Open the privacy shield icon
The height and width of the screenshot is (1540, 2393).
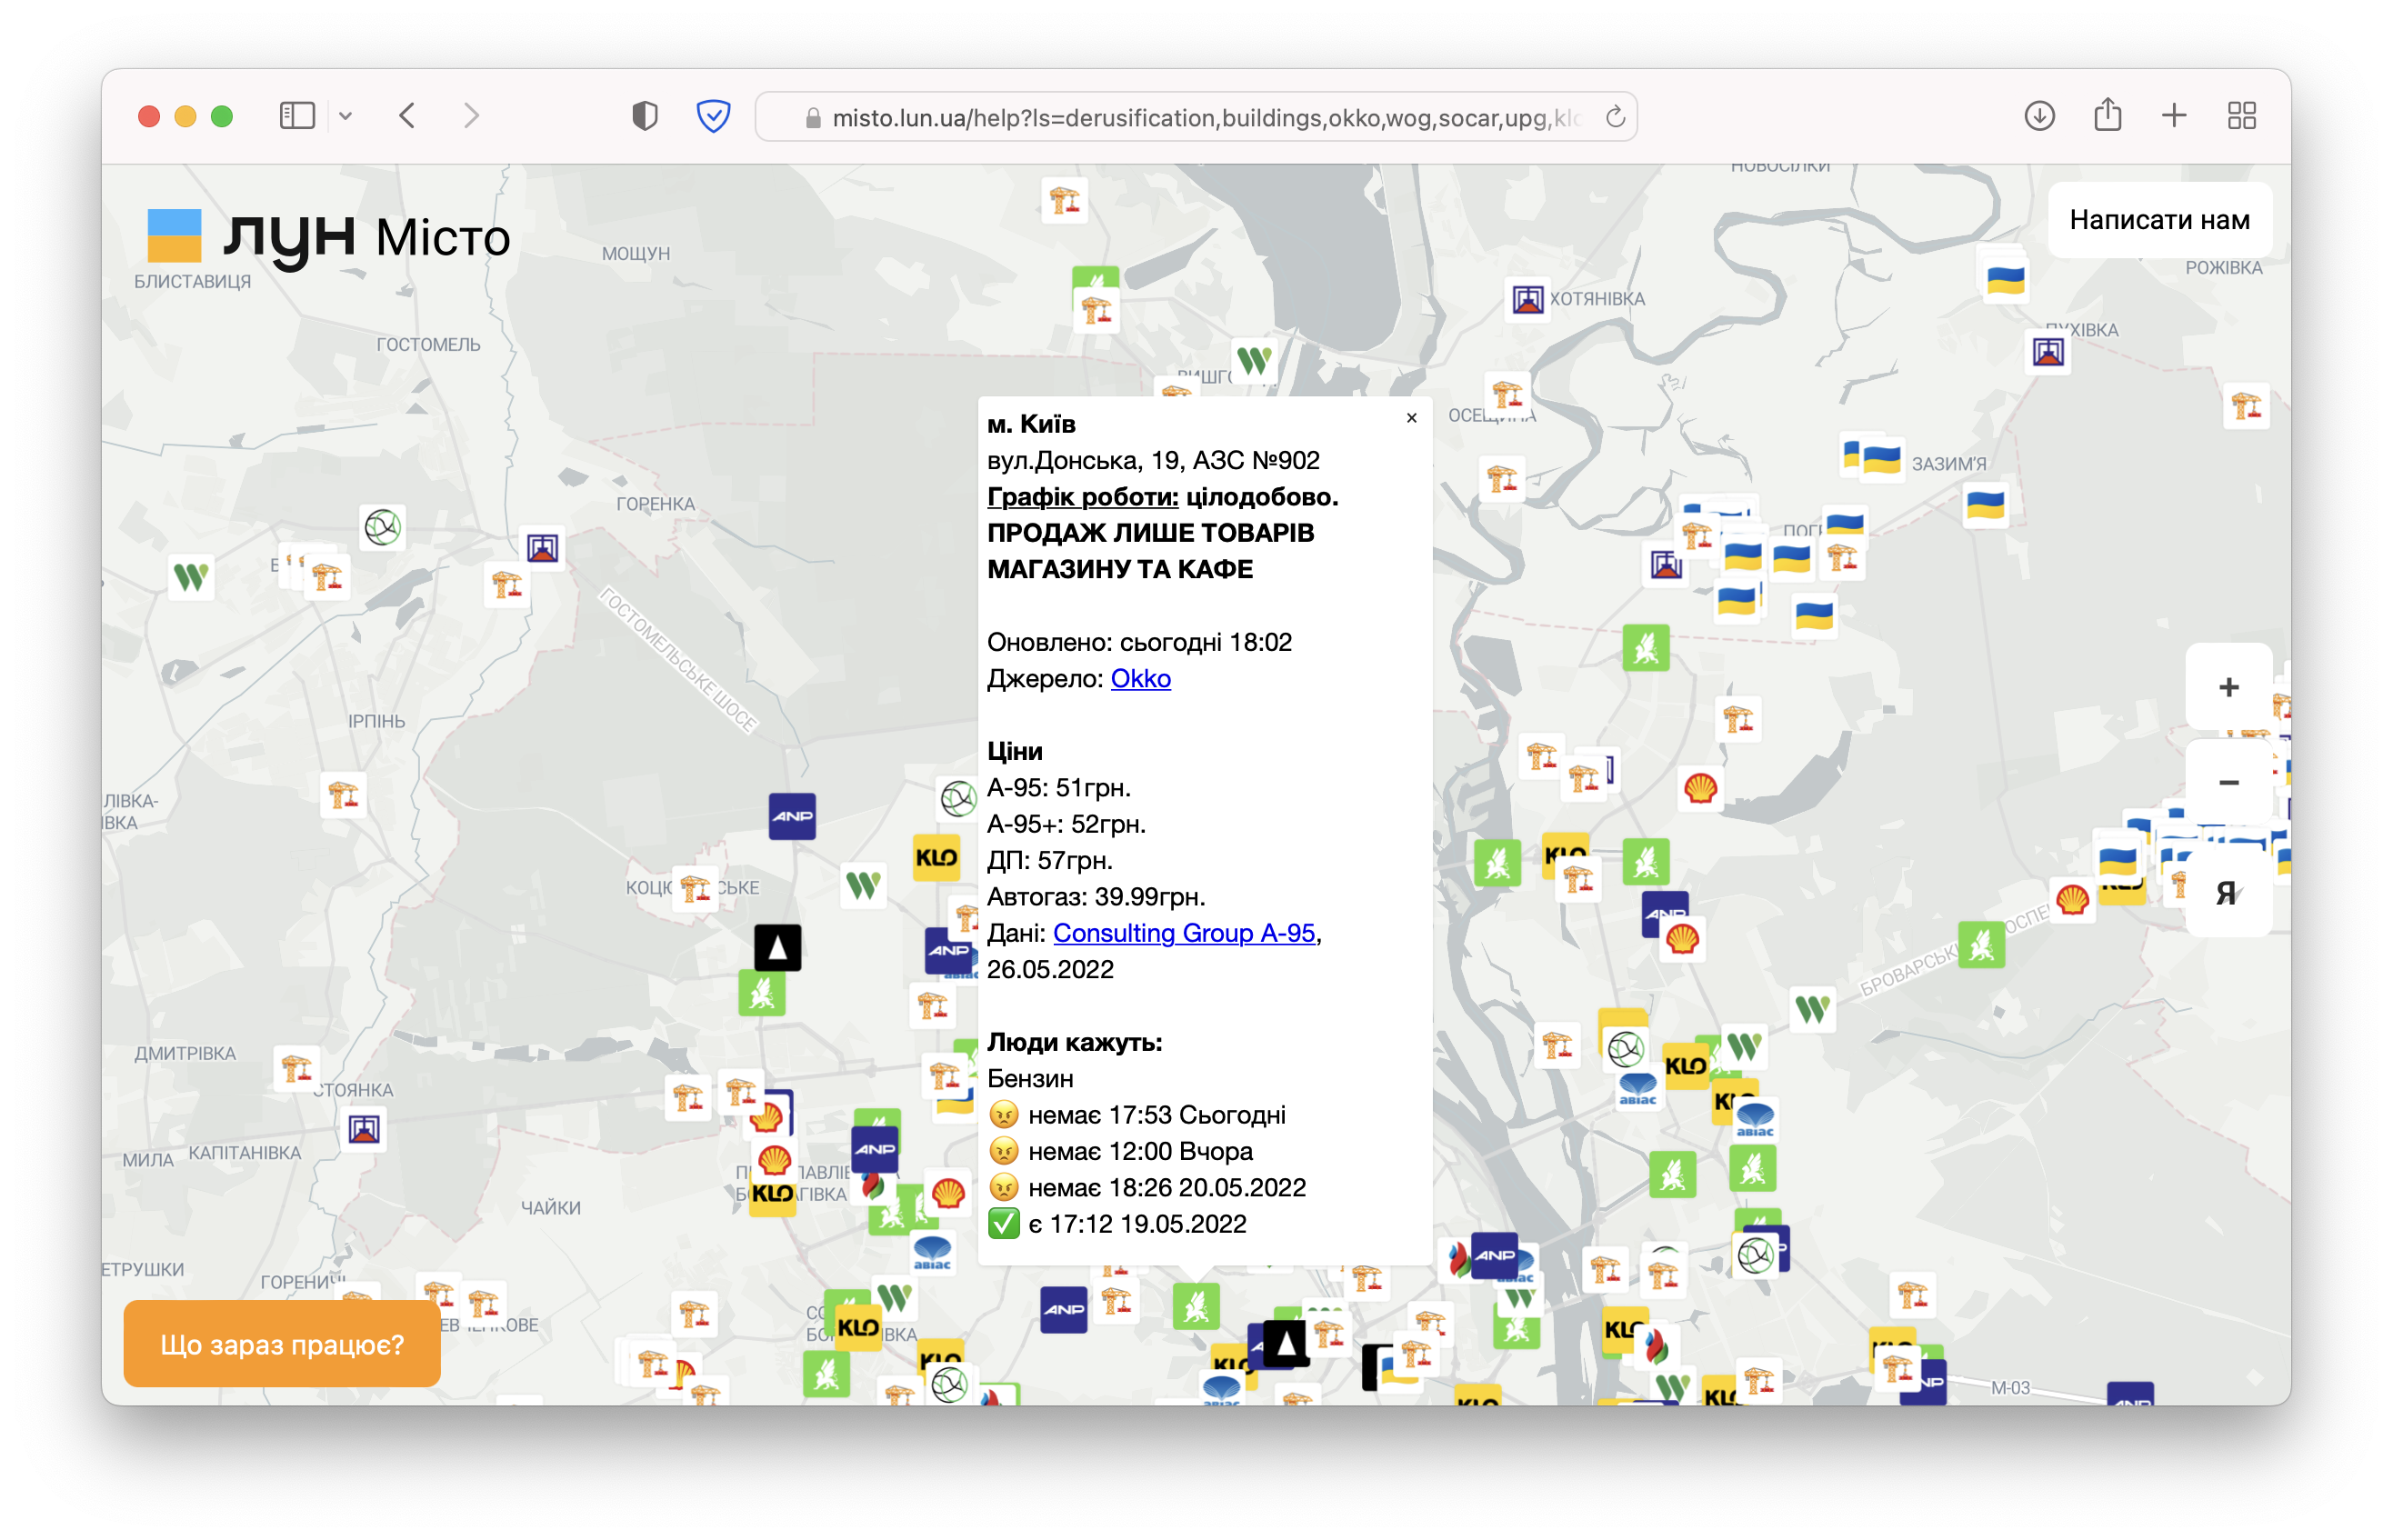coord(645,116)
